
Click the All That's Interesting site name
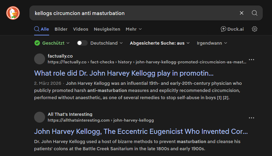click(x=70, y=114)
